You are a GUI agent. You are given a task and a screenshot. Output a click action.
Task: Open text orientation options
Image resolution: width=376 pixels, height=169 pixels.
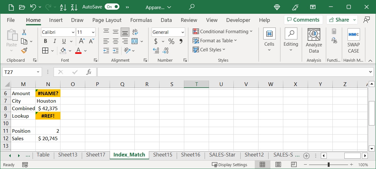(x=127, y=50)
